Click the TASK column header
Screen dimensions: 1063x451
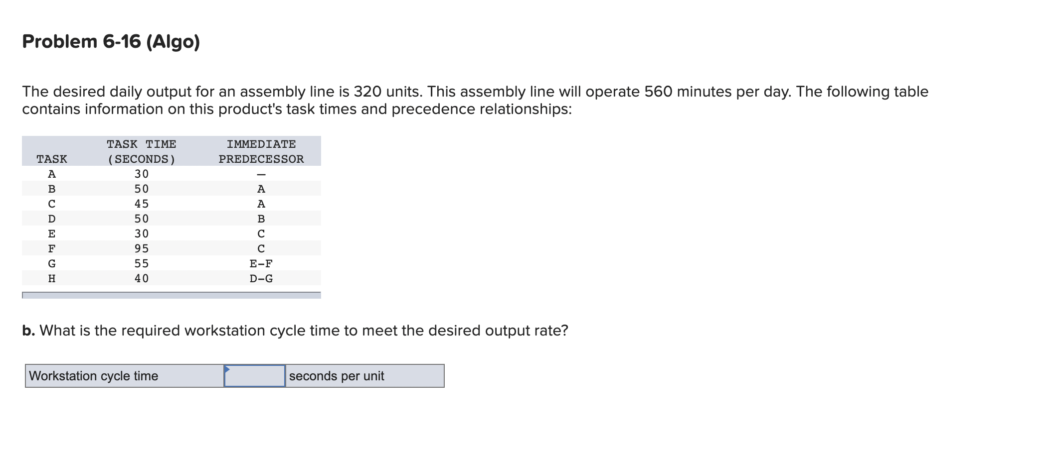click(x=51, y=159)
